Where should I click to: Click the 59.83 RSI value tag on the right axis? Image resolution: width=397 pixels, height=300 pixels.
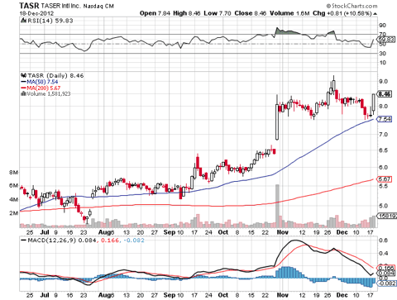[x=386, y=40]
